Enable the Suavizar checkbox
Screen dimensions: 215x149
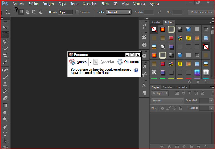point(77,12)
